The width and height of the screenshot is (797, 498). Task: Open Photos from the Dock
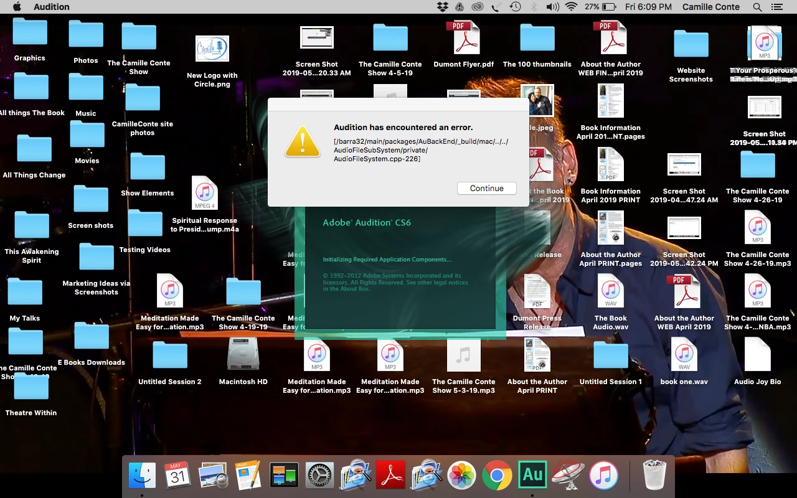[461, 476]
